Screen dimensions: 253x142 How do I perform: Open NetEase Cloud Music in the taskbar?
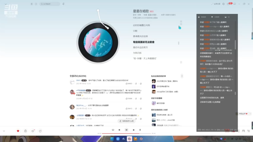[x=141, y=139]
